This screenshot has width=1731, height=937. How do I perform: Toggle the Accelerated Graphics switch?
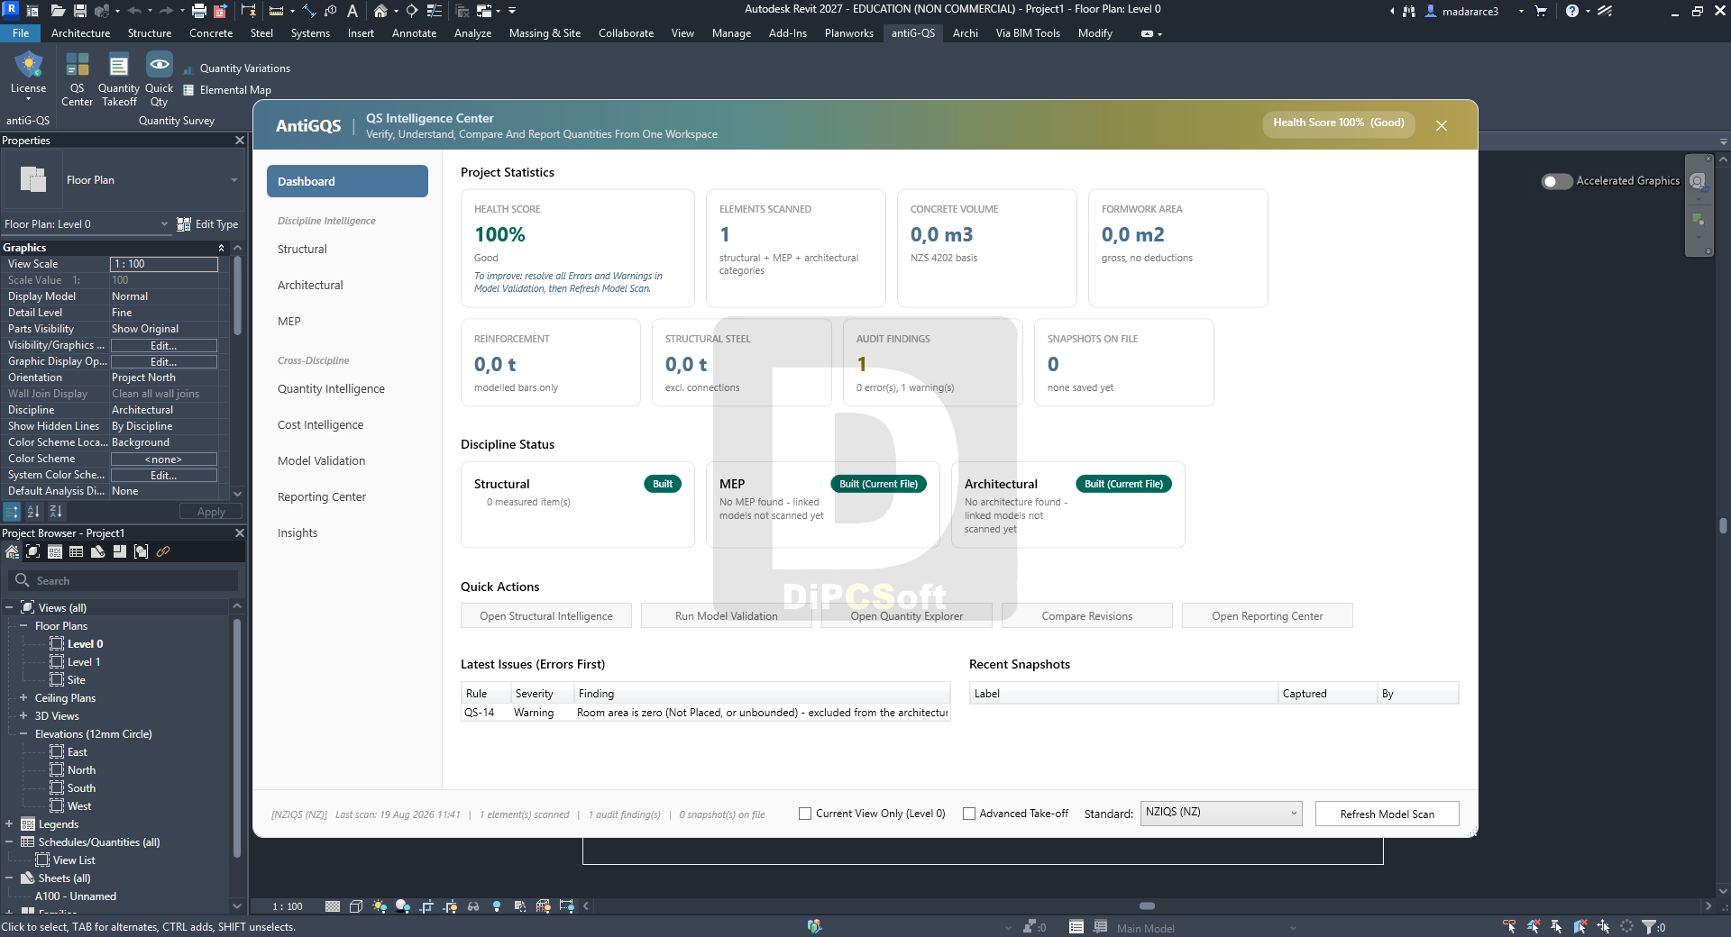(x=1557, y=181)
